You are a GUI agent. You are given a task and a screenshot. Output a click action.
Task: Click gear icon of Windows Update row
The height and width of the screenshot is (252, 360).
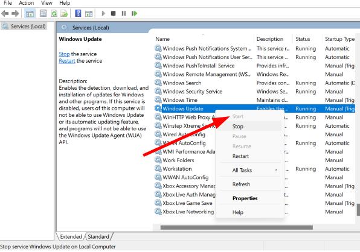158,109
